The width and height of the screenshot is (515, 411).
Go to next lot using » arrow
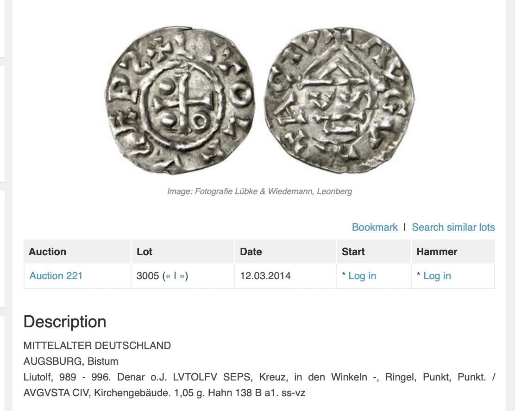[182, 276]
